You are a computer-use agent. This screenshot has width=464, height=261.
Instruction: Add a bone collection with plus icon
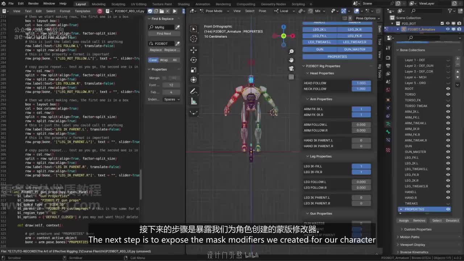458,59
